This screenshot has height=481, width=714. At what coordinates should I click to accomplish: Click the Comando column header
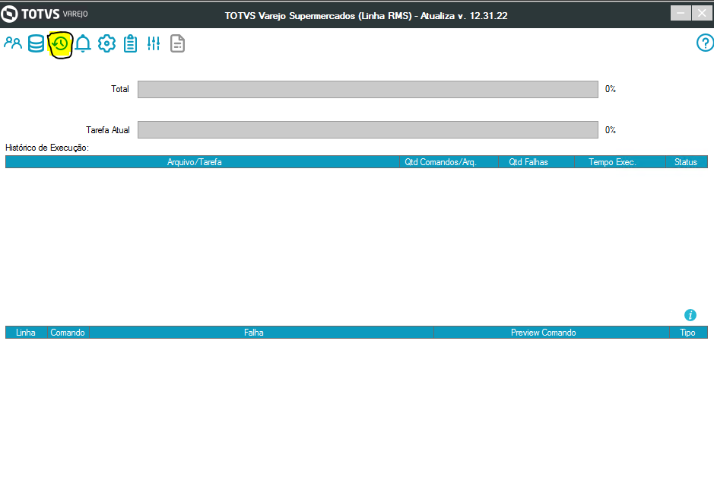tap(68, 333)
